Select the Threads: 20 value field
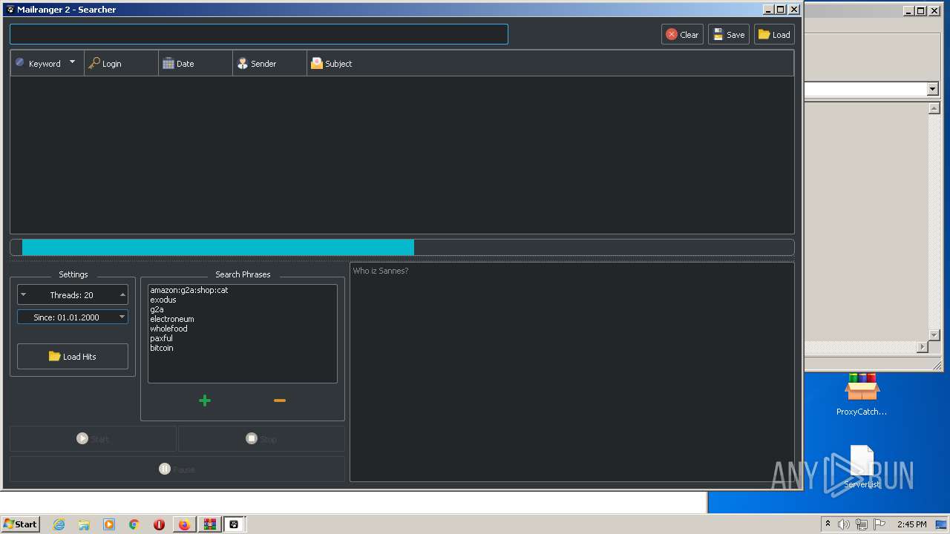The height and width of the screenshot is (534, 950). pyautogui.click(x=72, y=294)
